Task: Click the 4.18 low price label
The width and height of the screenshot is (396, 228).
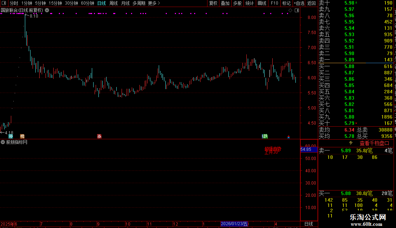Action: click(9, 133)
